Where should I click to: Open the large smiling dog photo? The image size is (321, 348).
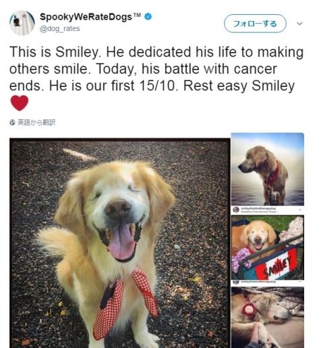120,243
